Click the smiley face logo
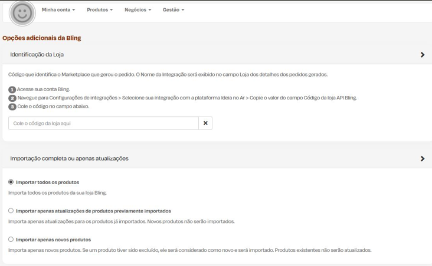 [22, 13]
